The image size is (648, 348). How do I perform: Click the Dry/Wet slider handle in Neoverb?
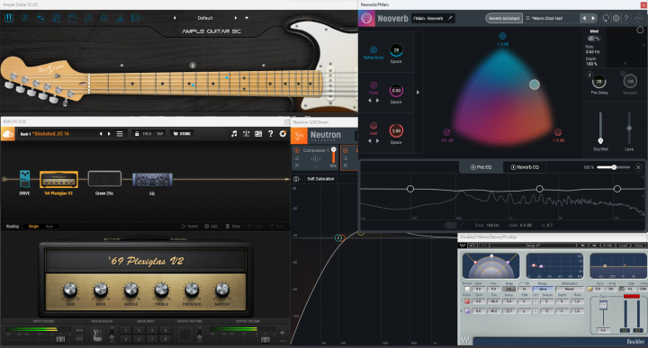[x=600, y=141]
